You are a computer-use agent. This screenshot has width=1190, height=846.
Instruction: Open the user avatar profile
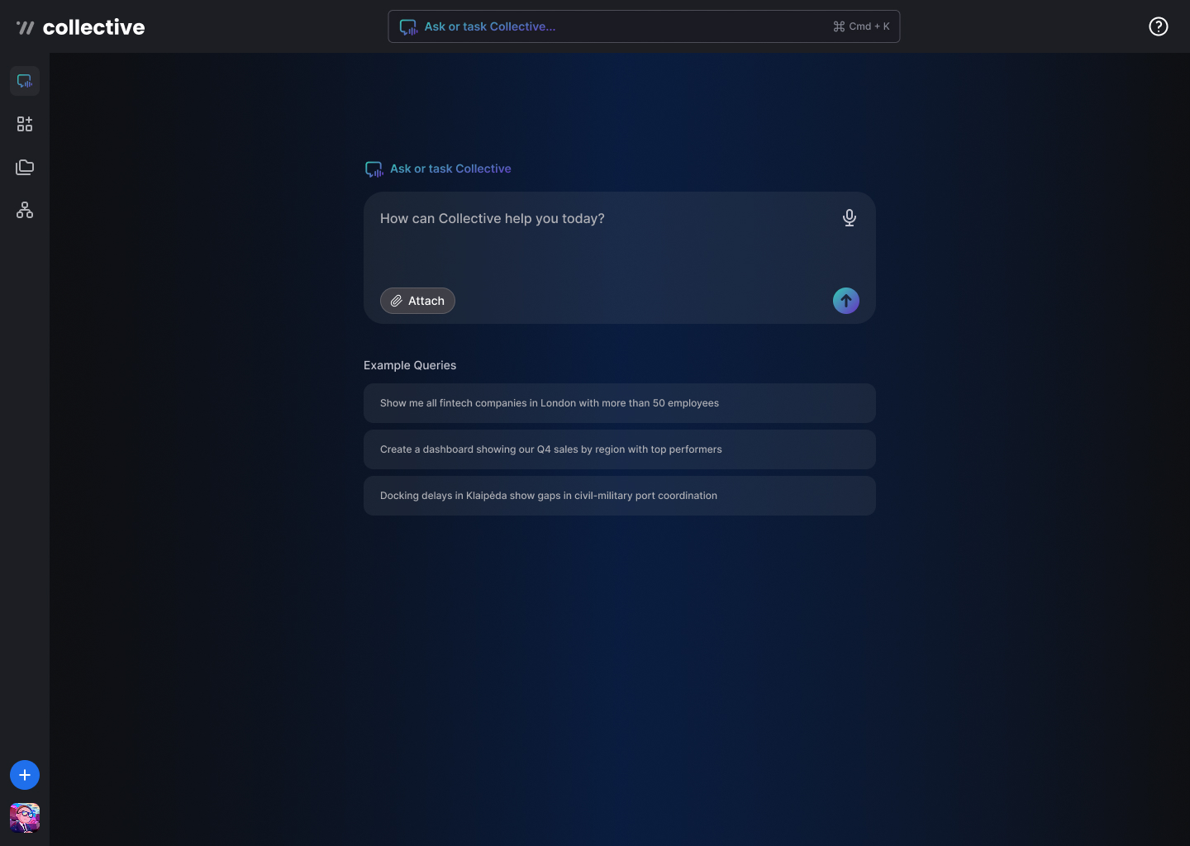(25, 818)
